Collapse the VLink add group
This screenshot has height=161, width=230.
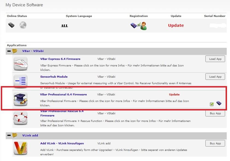[x=9, y=135]
